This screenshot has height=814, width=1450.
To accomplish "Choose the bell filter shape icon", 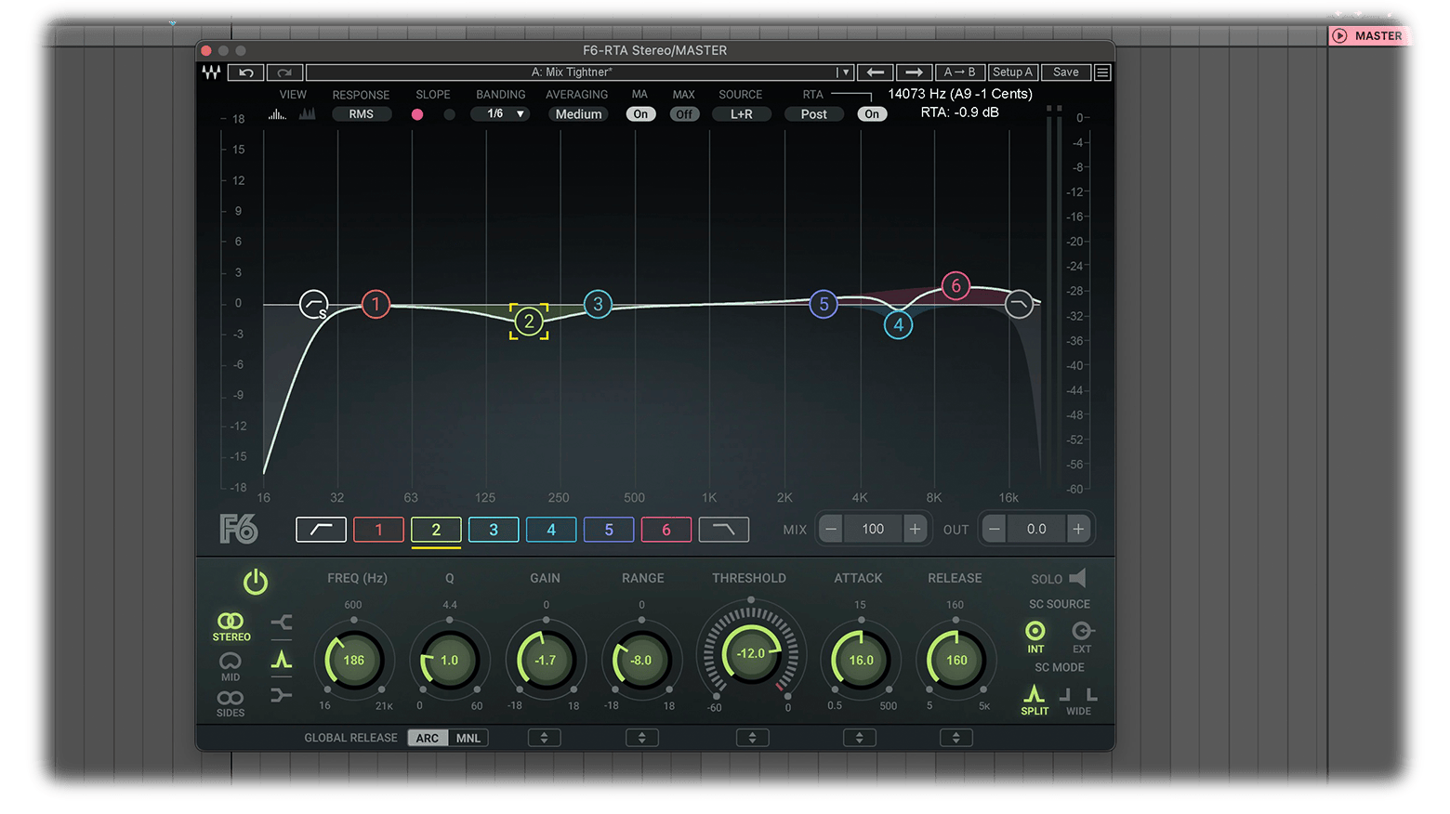I will [282, 660].
